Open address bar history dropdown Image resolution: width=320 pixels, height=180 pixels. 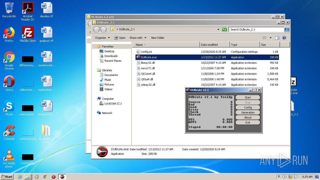pyautogui.click(x=218, y=29)
